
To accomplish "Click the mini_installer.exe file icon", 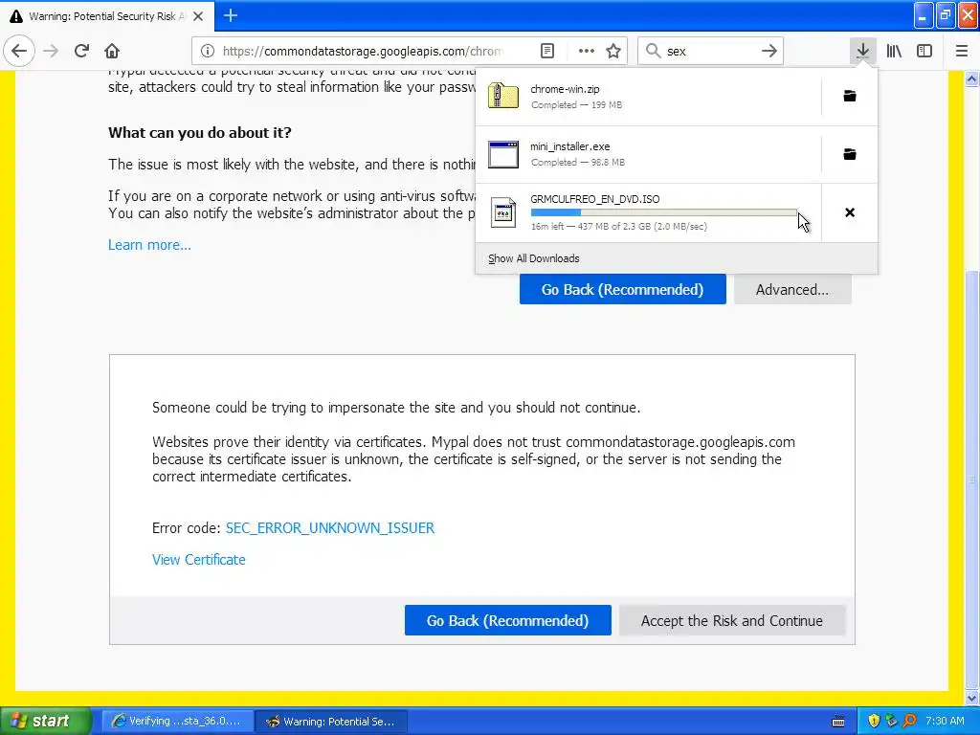I will [x=503, y=154].
